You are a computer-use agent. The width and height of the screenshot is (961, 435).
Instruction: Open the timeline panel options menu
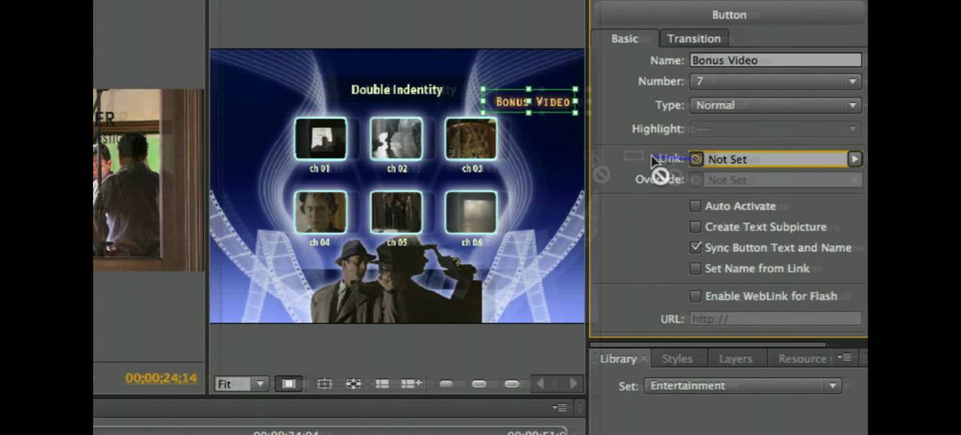(559, 407)
